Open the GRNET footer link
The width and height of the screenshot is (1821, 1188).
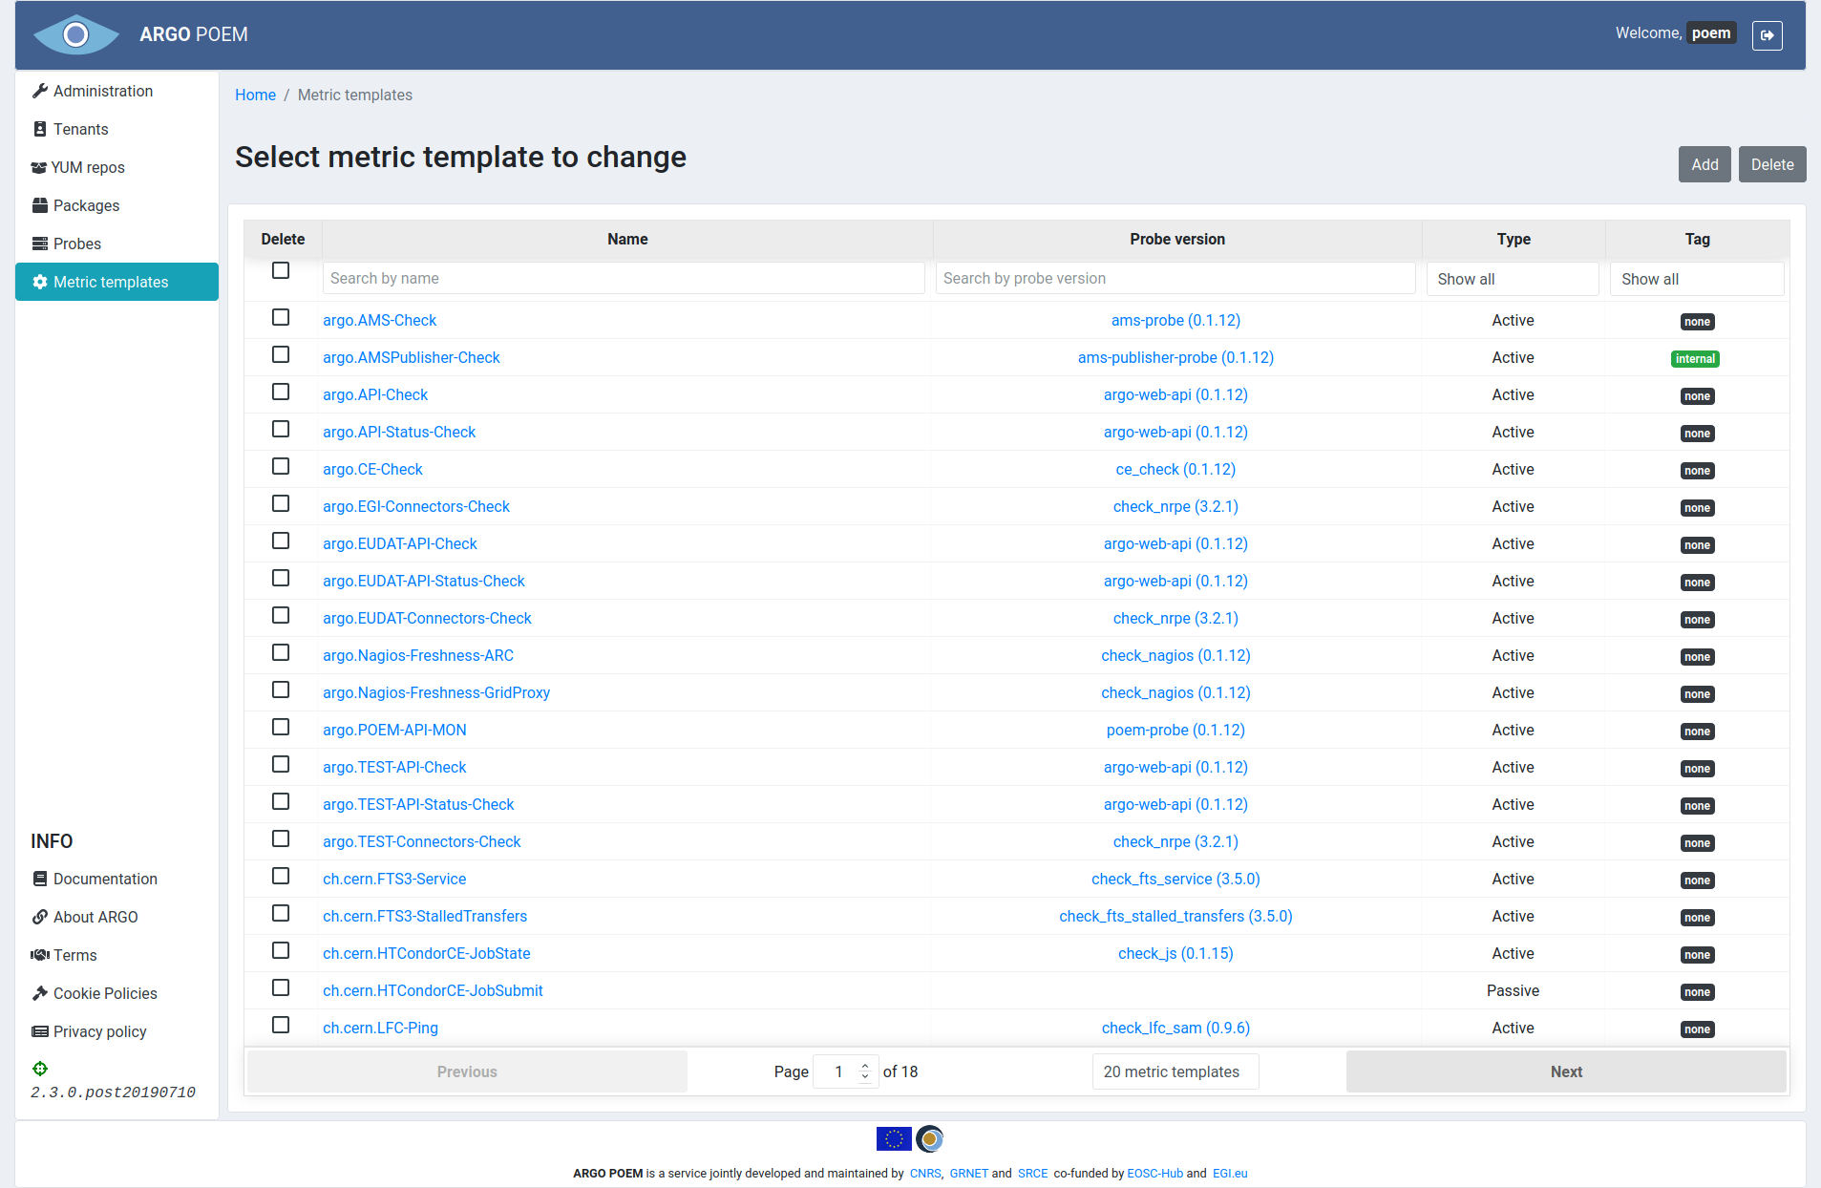click(968, 1174)
